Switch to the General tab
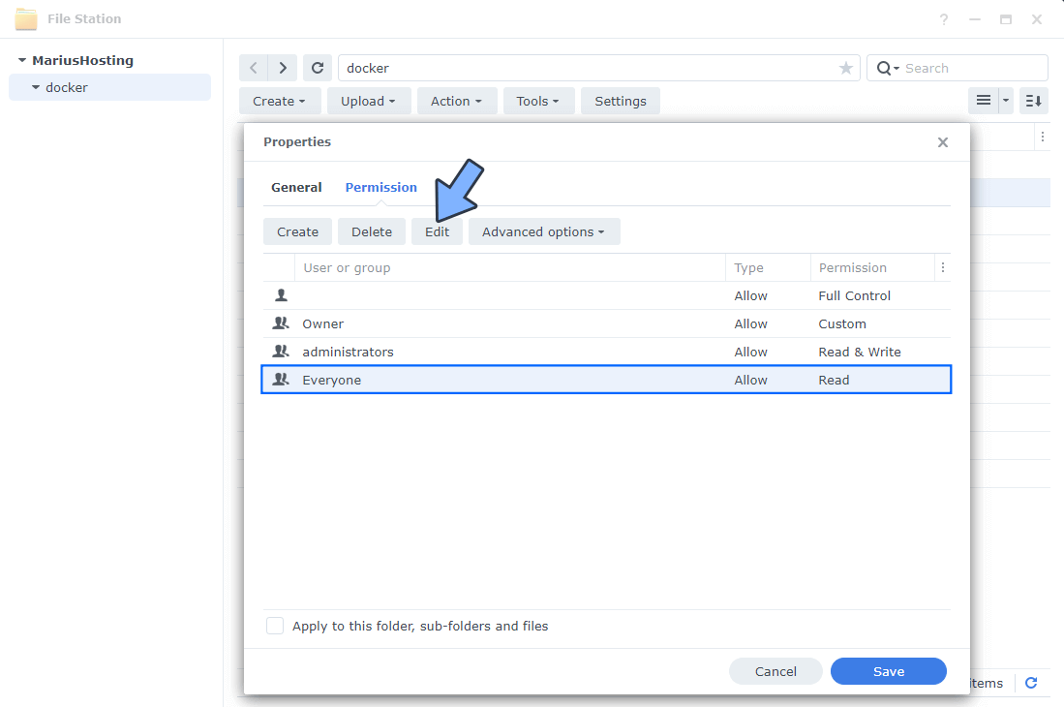The width and height of the screenshot is (1064, 707). coord(296,187)
